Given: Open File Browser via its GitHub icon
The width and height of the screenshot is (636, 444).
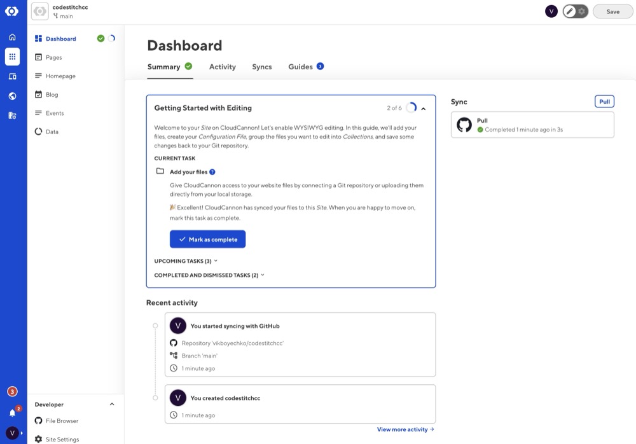Looking at the screenshot, I should (x=39, y=420).
